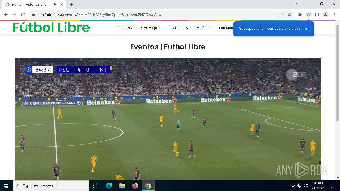The height and width of the screenshot is (191, 340).
Task: Launch Microsoft Edge from the taskbar
Action: (109, 186)
